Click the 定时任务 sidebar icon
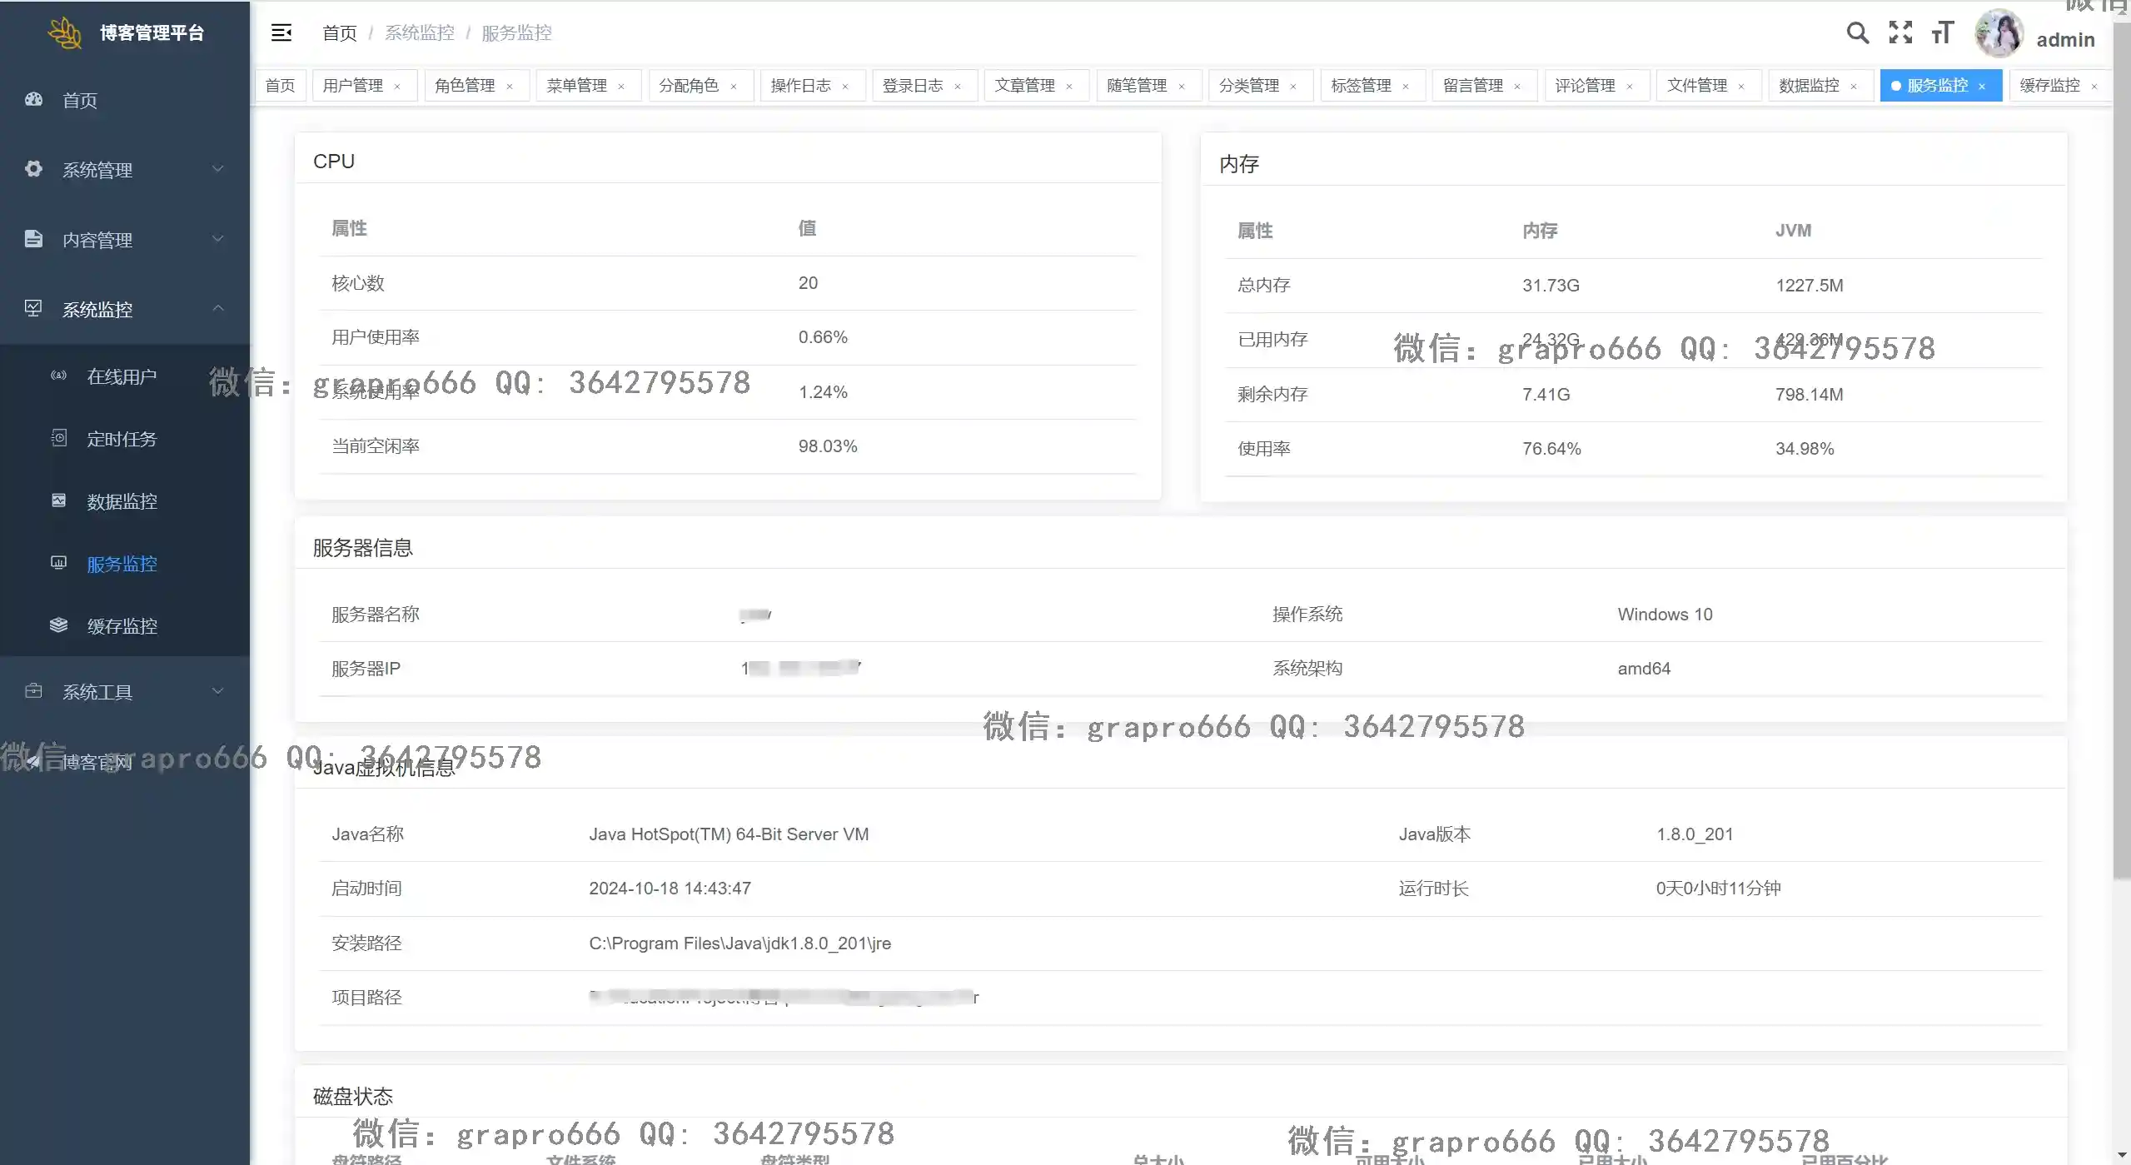This screenshot has height=1165, width=2131. click(58, 438)
